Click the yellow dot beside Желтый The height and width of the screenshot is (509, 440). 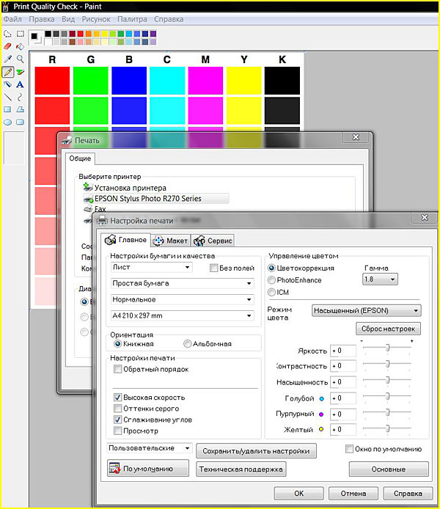click(x=321, y=429)
